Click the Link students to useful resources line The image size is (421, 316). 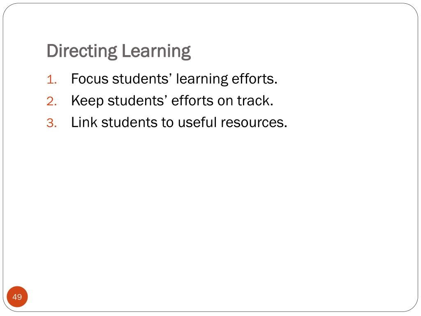(179, 123)
